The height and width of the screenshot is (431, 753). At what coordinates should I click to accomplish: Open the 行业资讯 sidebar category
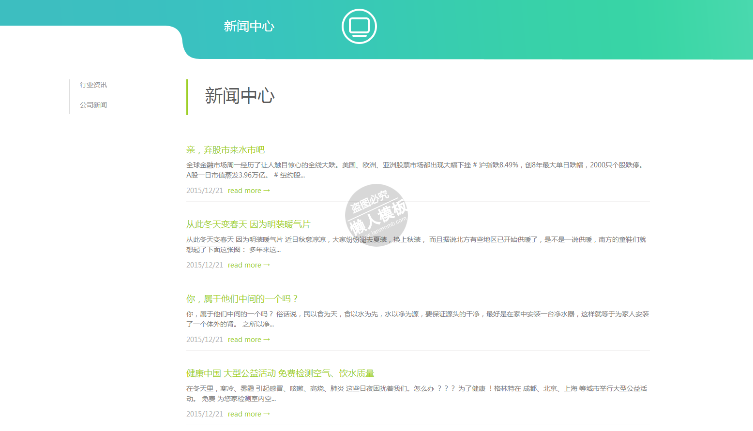click(93, 85)
